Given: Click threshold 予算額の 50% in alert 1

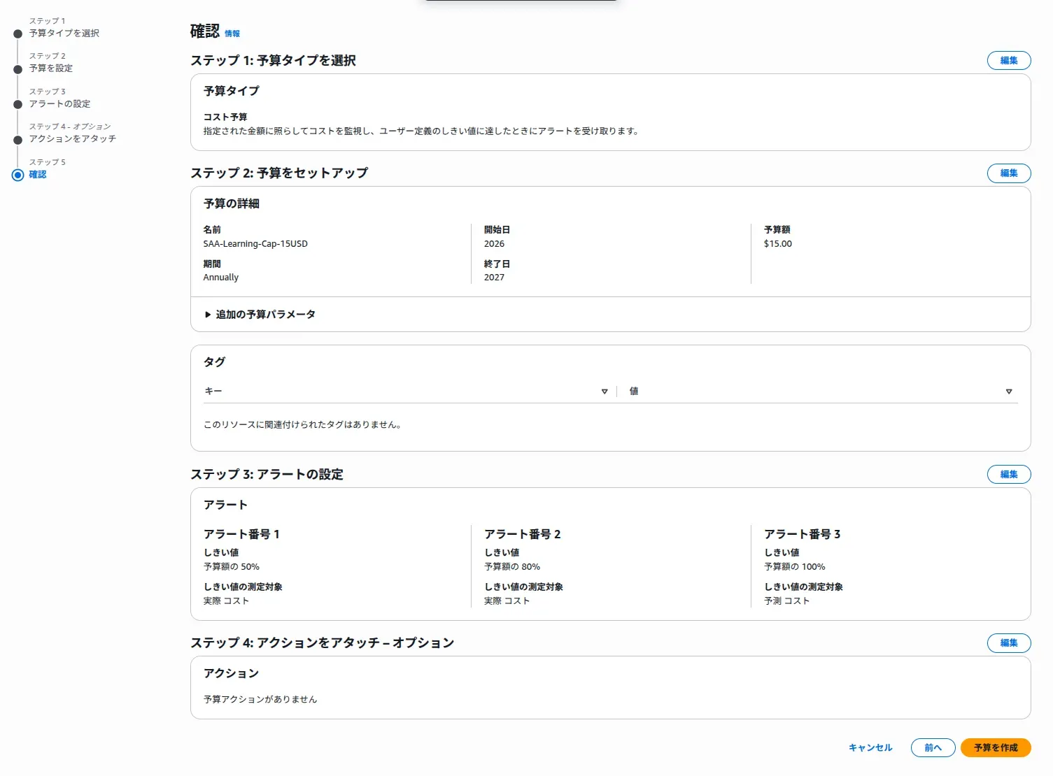Looking at the screenshot, I should click(232, 567).
